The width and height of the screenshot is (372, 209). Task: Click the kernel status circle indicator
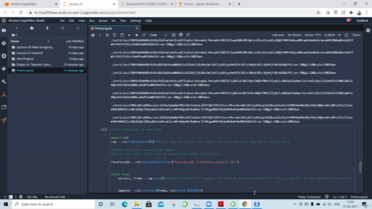(346, 35)
